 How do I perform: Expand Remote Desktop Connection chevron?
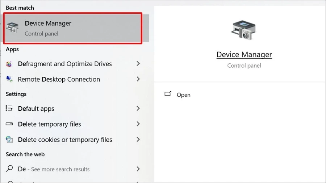coord(138,79)
